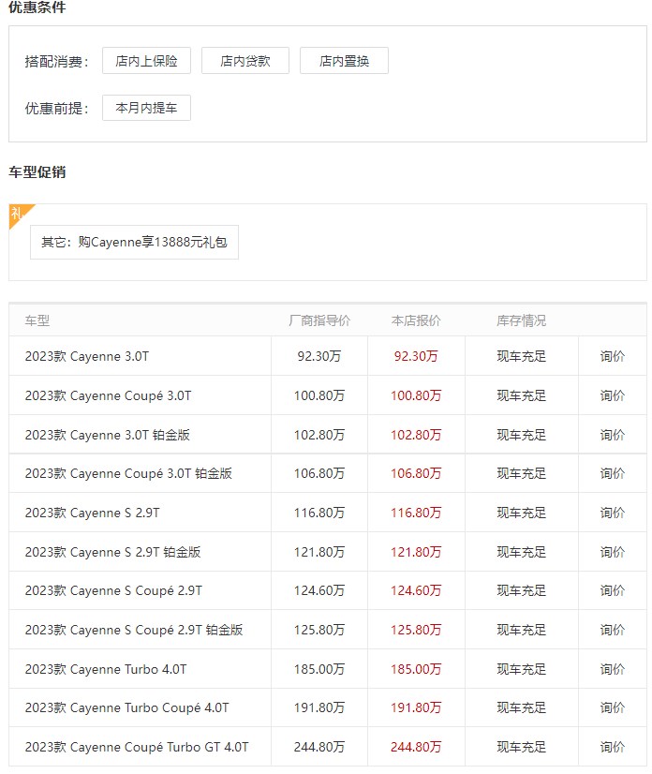Select model name Cayenne Coupé 3.0T 铂金版

point(128,473)
